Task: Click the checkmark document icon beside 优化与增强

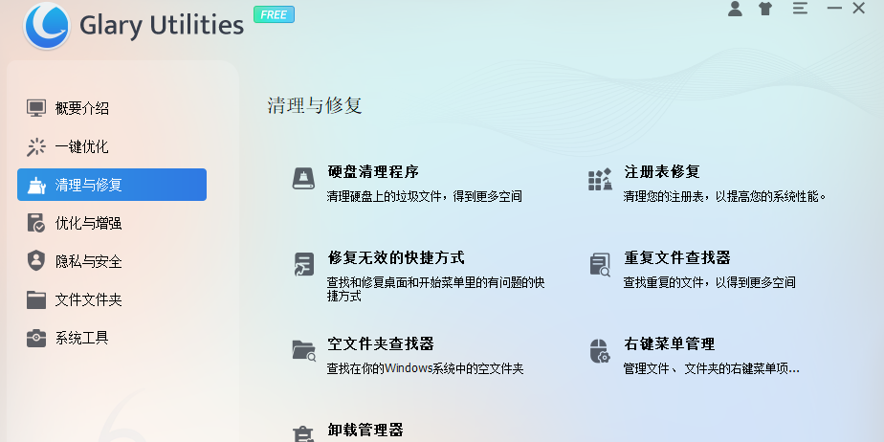Action: click(x=36, y=223)
